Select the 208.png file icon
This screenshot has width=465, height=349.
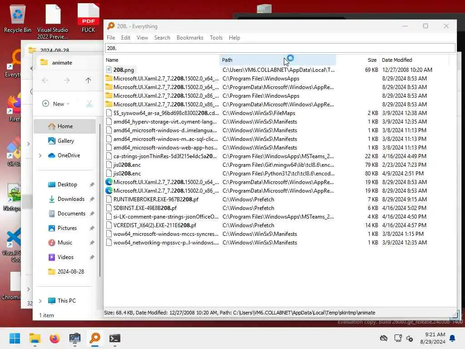coord(109,70)
